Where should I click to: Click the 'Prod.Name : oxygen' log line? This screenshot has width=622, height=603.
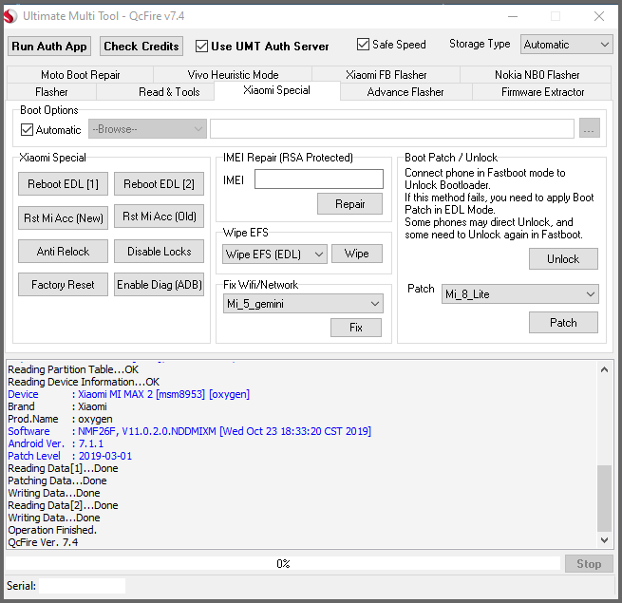[60, 419]
